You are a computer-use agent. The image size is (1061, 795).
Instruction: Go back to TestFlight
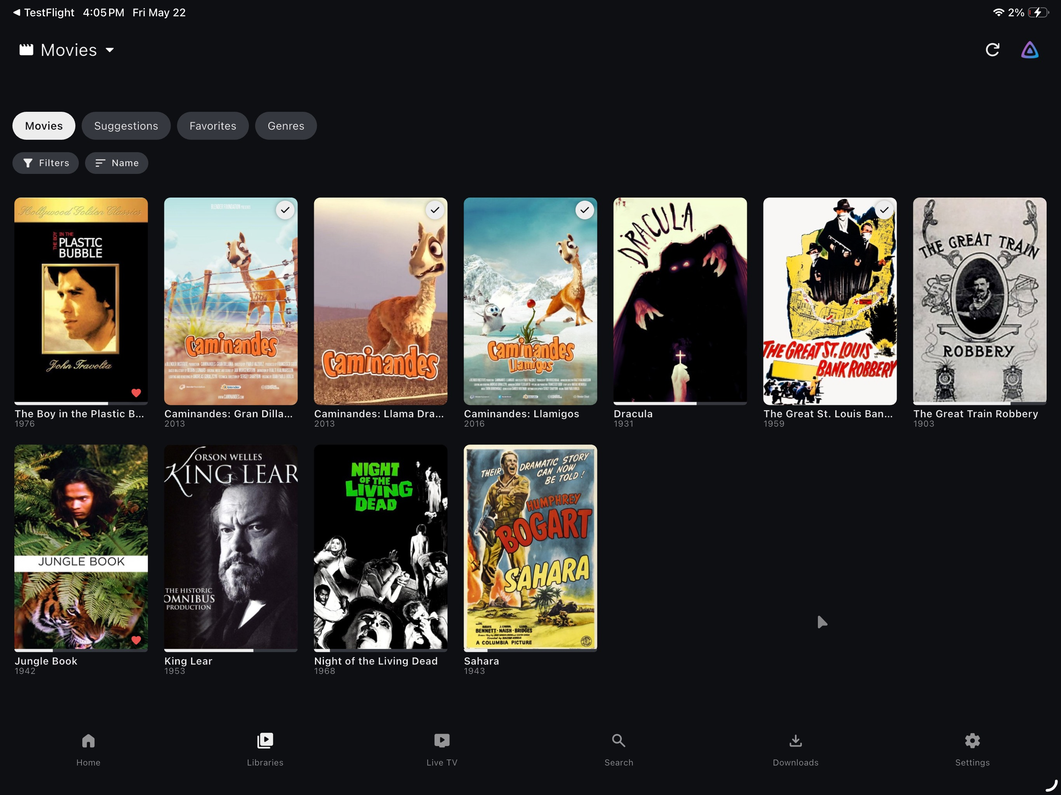[43, 12]
